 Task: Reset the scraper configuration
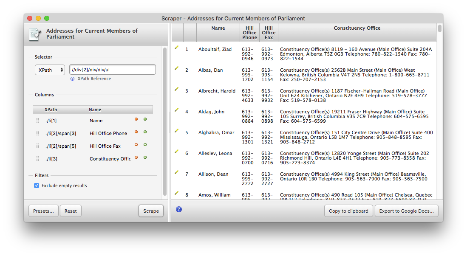click(x=71, y=211)
